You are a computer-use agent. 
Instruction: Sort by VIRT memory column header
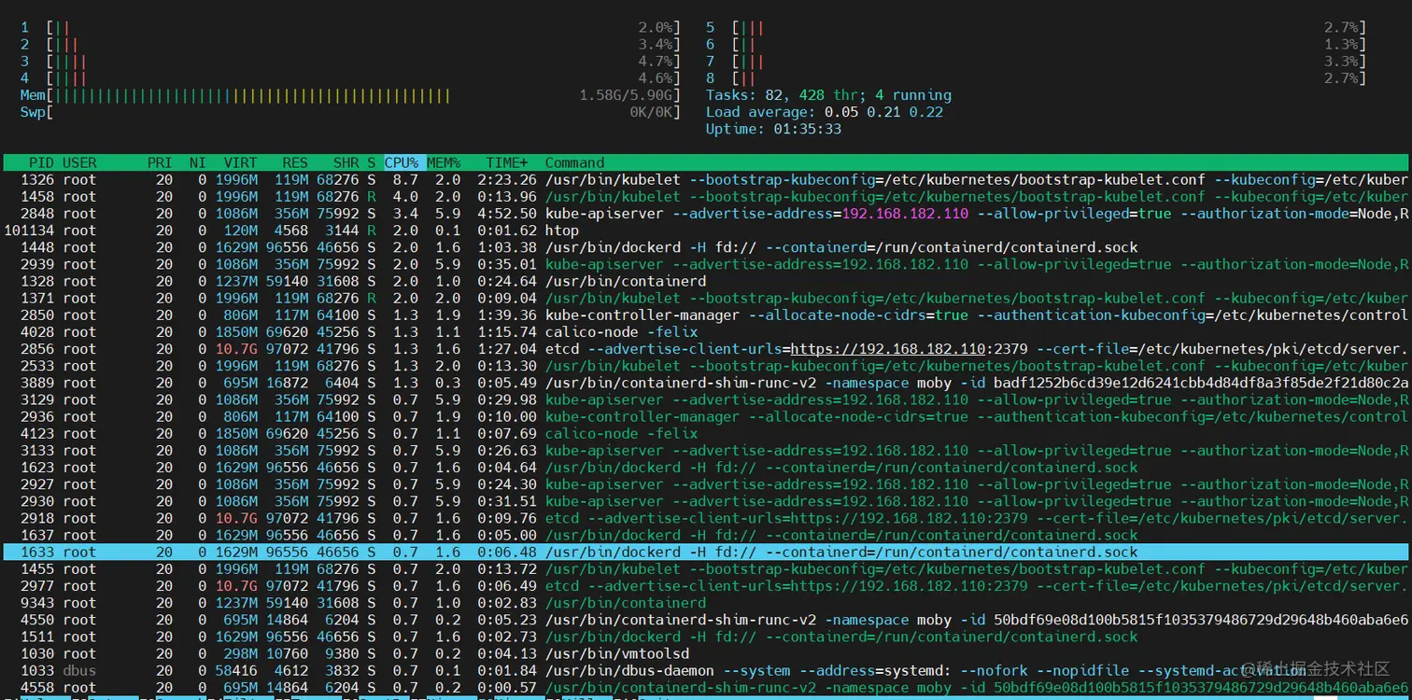(x=240, y=162)
